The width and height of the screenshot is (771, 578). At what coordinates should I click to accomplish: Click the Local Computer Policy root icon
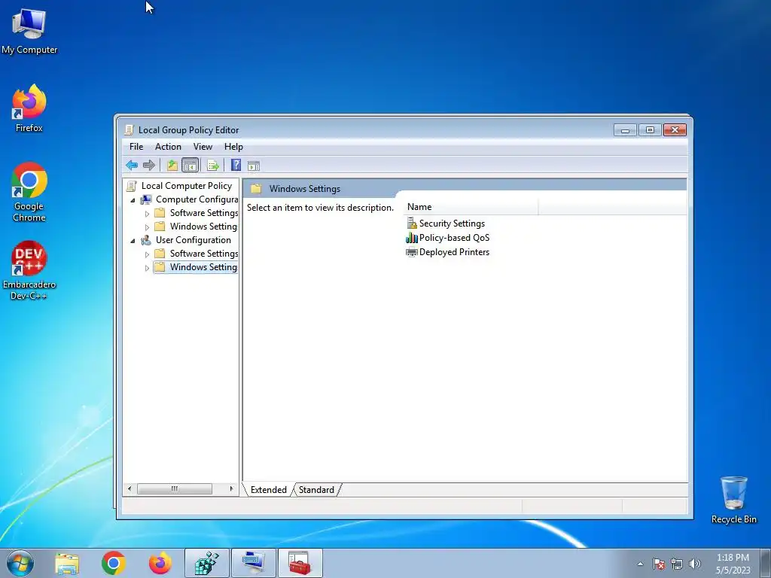pyautogui.click(x=131, y=186)
